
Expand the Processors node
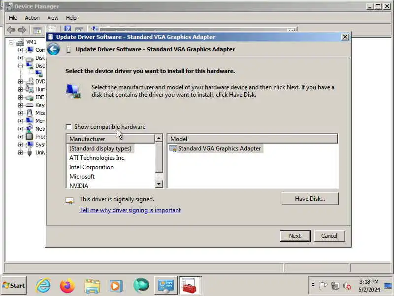pyautogui.click(x=20, y=137)
